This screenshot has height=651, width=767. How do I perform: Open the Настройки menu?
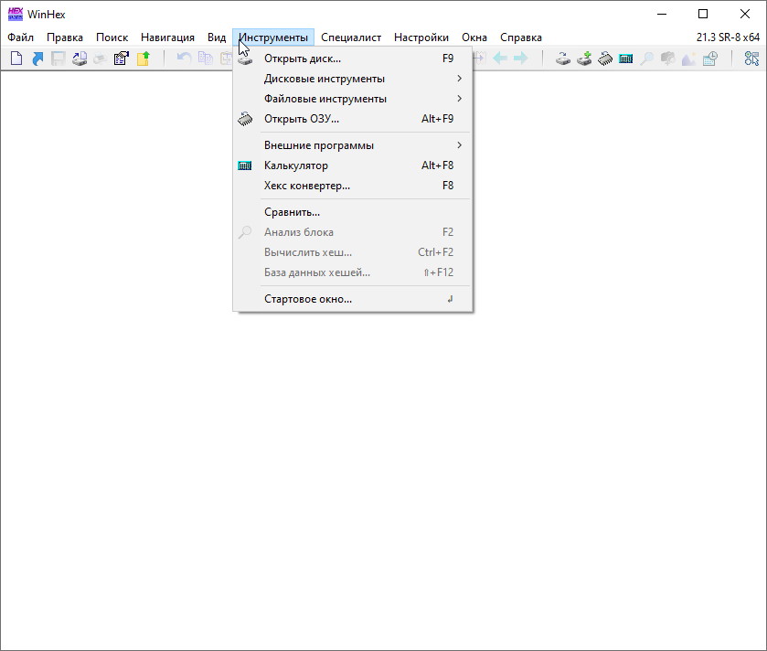pyautogui.click(x=421, y=37)
